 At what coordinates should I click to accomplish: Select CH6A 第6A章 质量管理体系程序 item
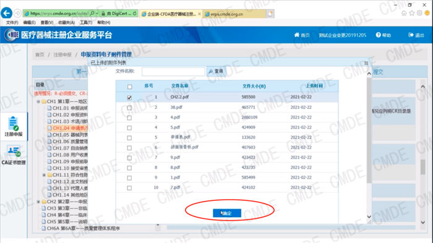(x=80, y=228)
